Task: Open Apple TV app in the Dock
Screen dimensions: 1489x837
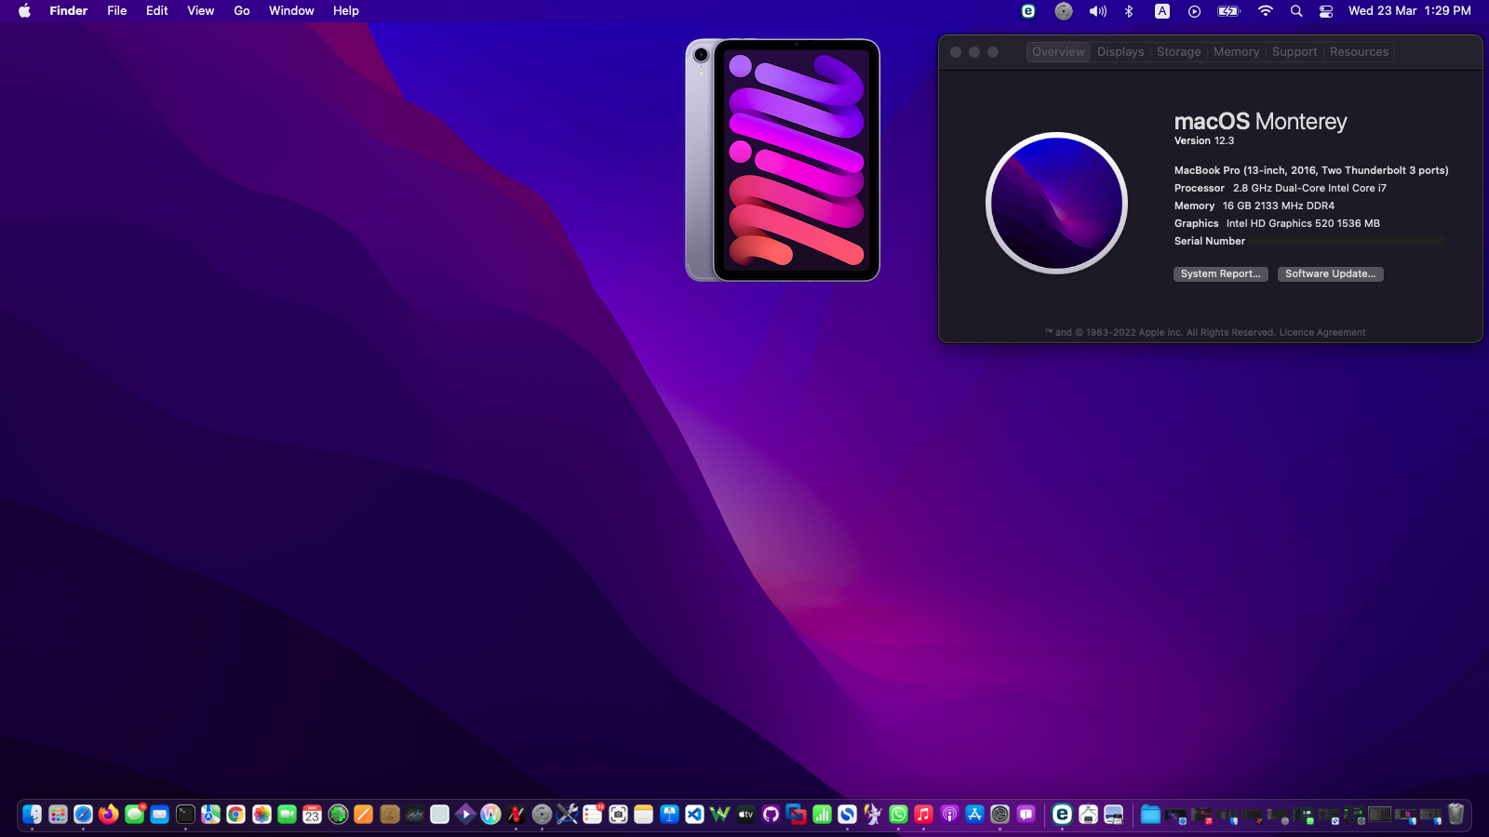Action: coord(745,815)
